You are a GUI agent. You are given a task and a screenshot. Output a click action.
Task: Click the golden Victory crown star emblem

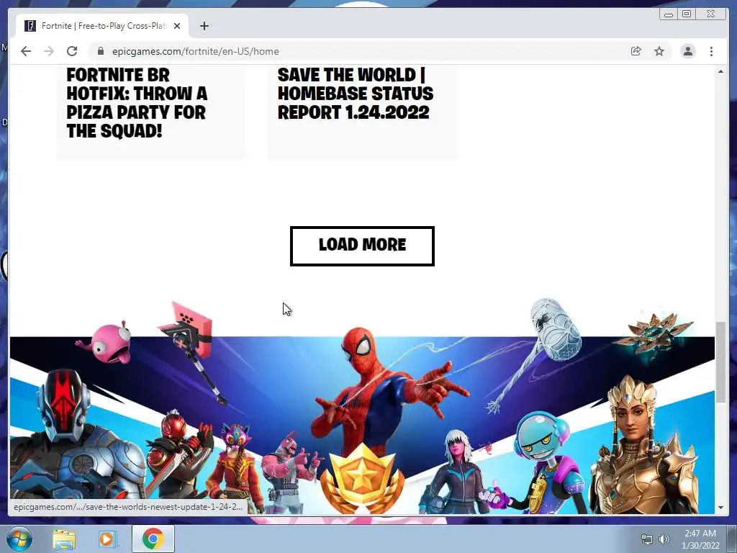click(363, 480)
